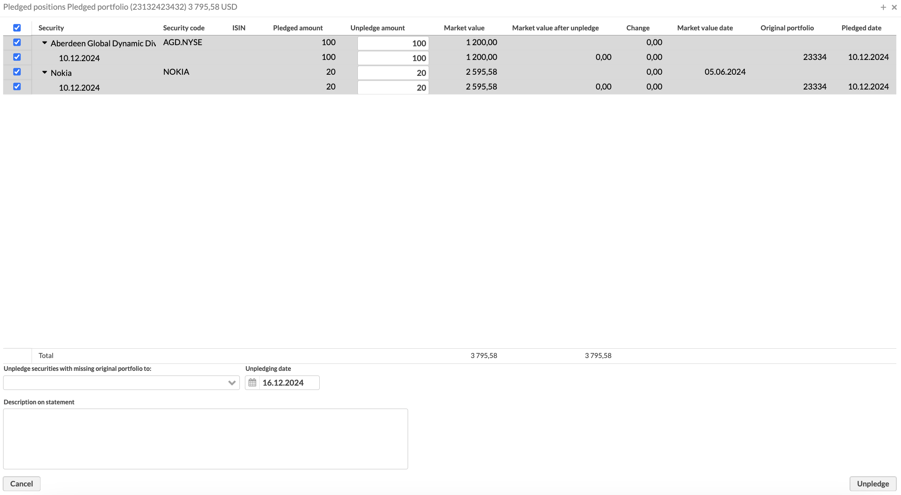Click the Unpledge button
This screenshot has height=495, width=901.
[x=873, y=484]
